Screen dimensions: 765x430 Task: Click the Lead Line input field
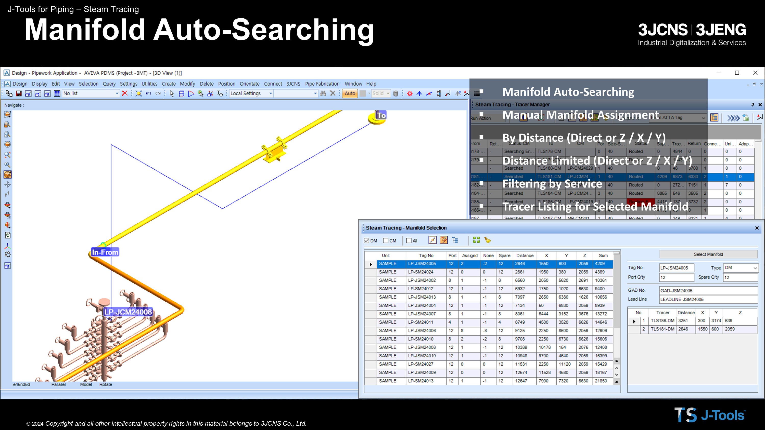tap(708, 299)
